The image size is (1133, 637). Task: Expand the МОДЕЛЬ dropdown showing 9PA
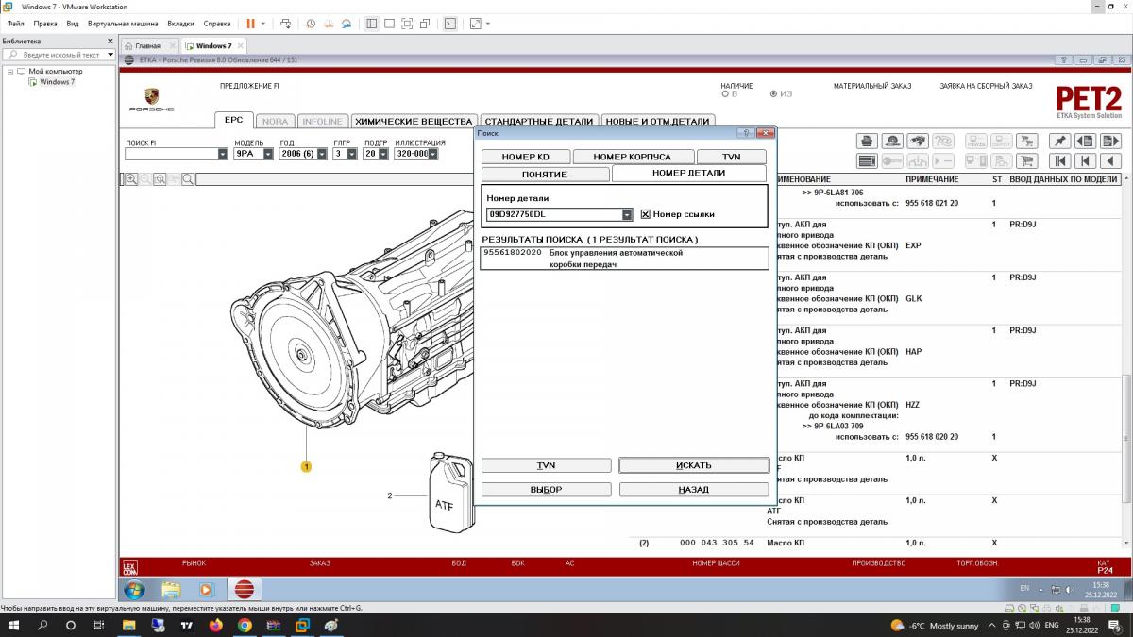click(268, 154)
